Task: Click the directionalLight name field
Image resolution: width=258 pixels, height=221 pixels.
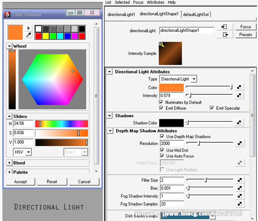Action: click(x=187, y=30)
